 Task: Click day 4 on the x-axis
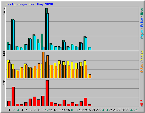(22, 110)
